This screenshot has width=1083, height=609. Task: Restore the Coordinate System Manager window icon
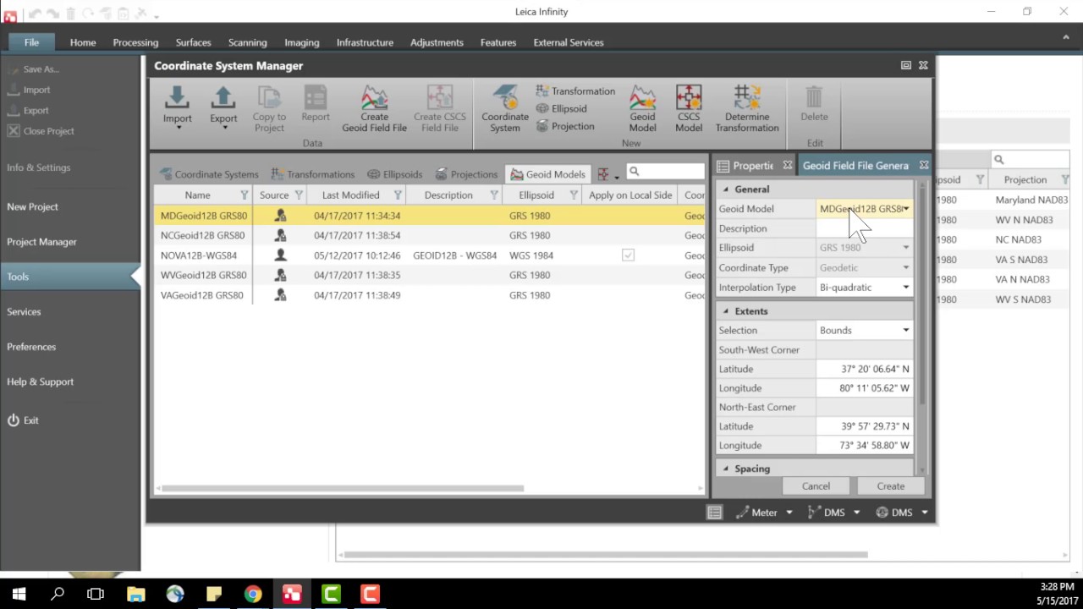pos(905,65)
